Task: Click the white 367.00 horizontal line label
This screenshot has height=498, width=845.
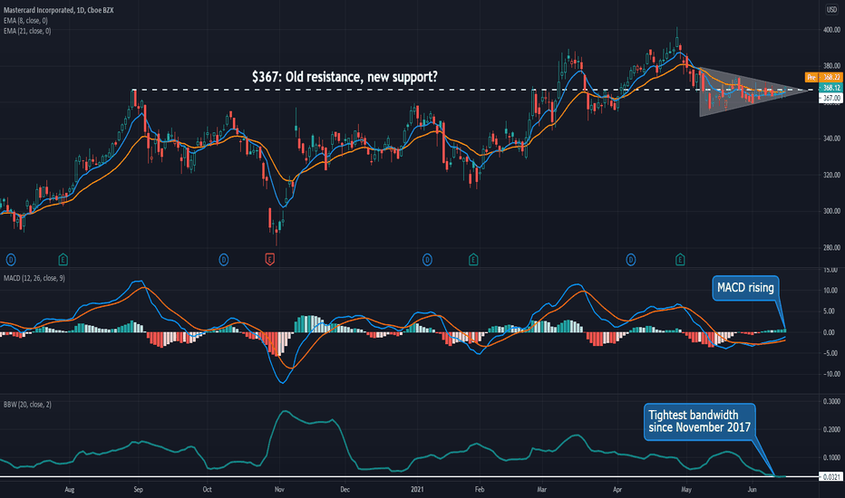Action: pos(830,98)
